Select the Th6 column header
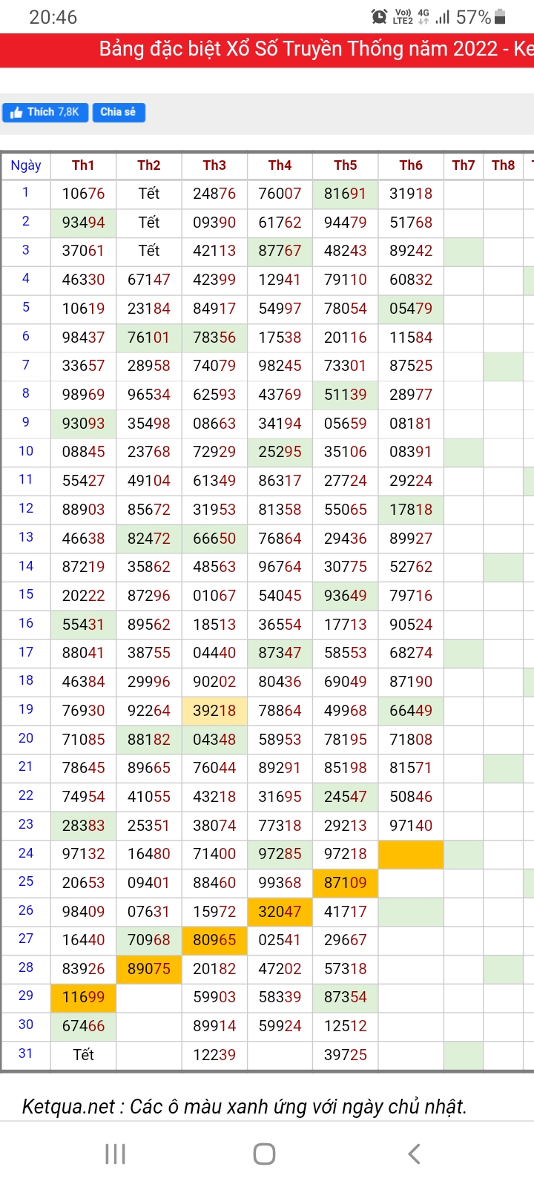Image resolution: width=534 pixels, height=1187 pixels. point(411,165)
